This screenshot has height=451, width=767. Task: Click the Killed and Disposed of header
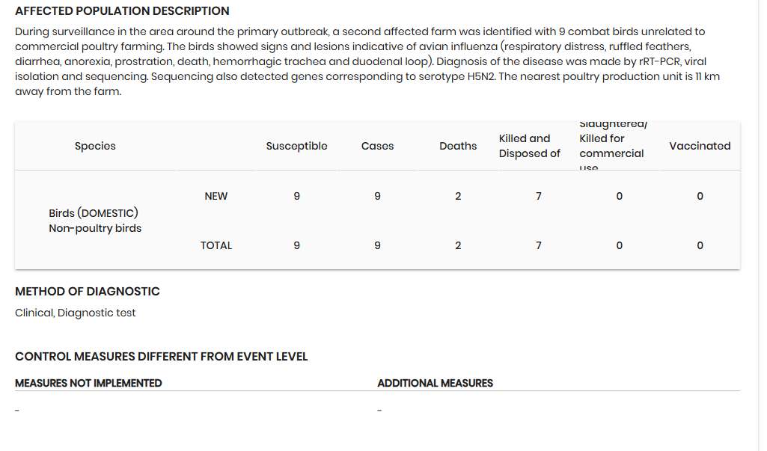point(529,146)
